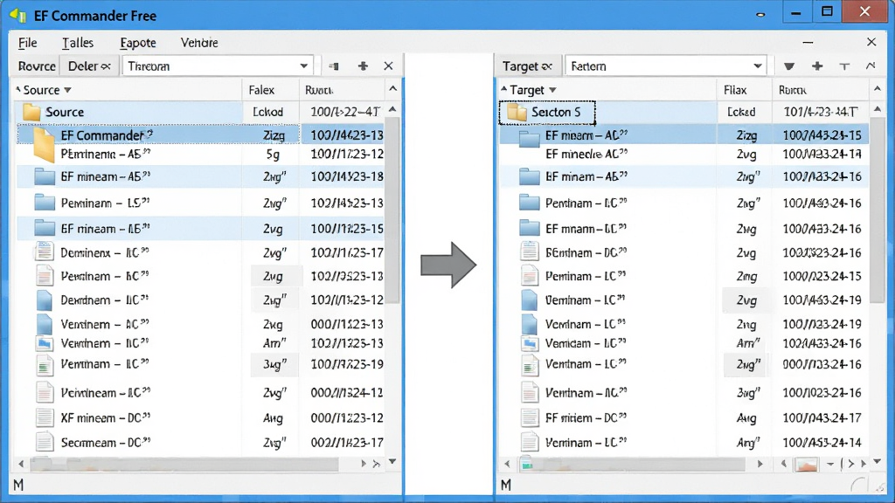
Task: Click blue file icon of Dexdnem row
Action: 45,300
